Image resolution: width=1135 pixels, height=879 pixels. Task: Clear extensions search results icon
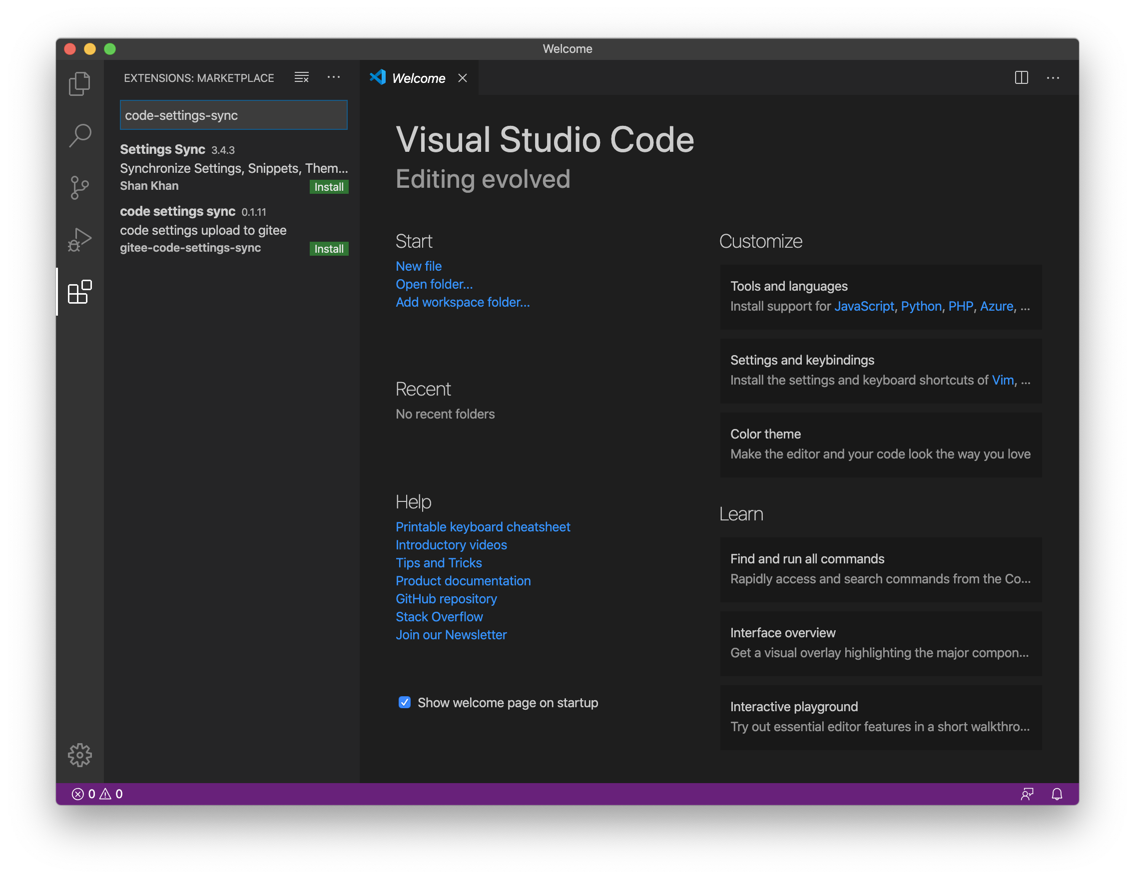[301, 78]
